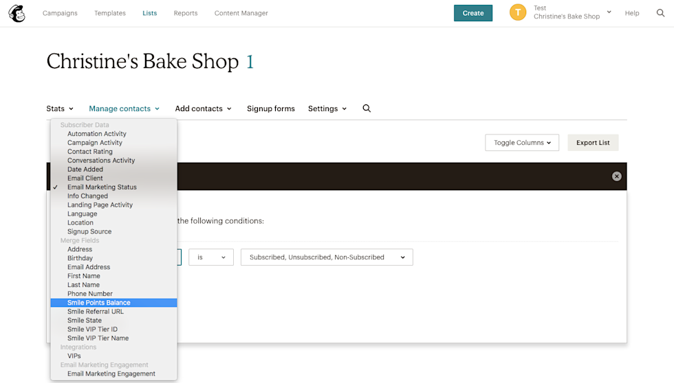Screen dimensions: 674x383
Task: Select Language option
Action: point(113,214)
